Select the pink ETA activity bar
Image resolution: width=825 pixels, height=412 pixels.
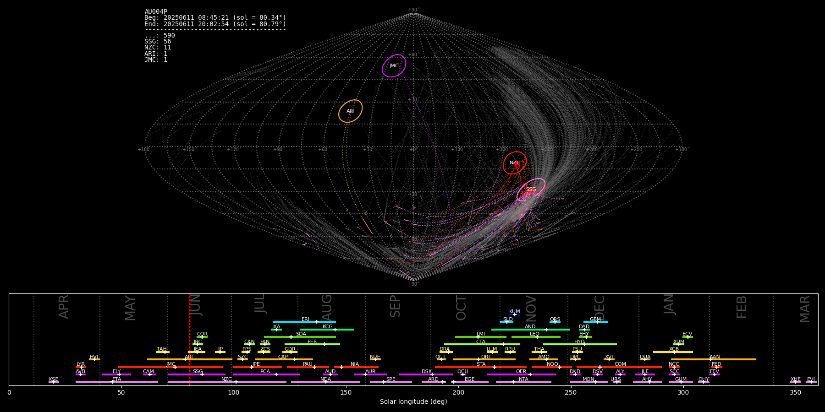pos(116,382)
